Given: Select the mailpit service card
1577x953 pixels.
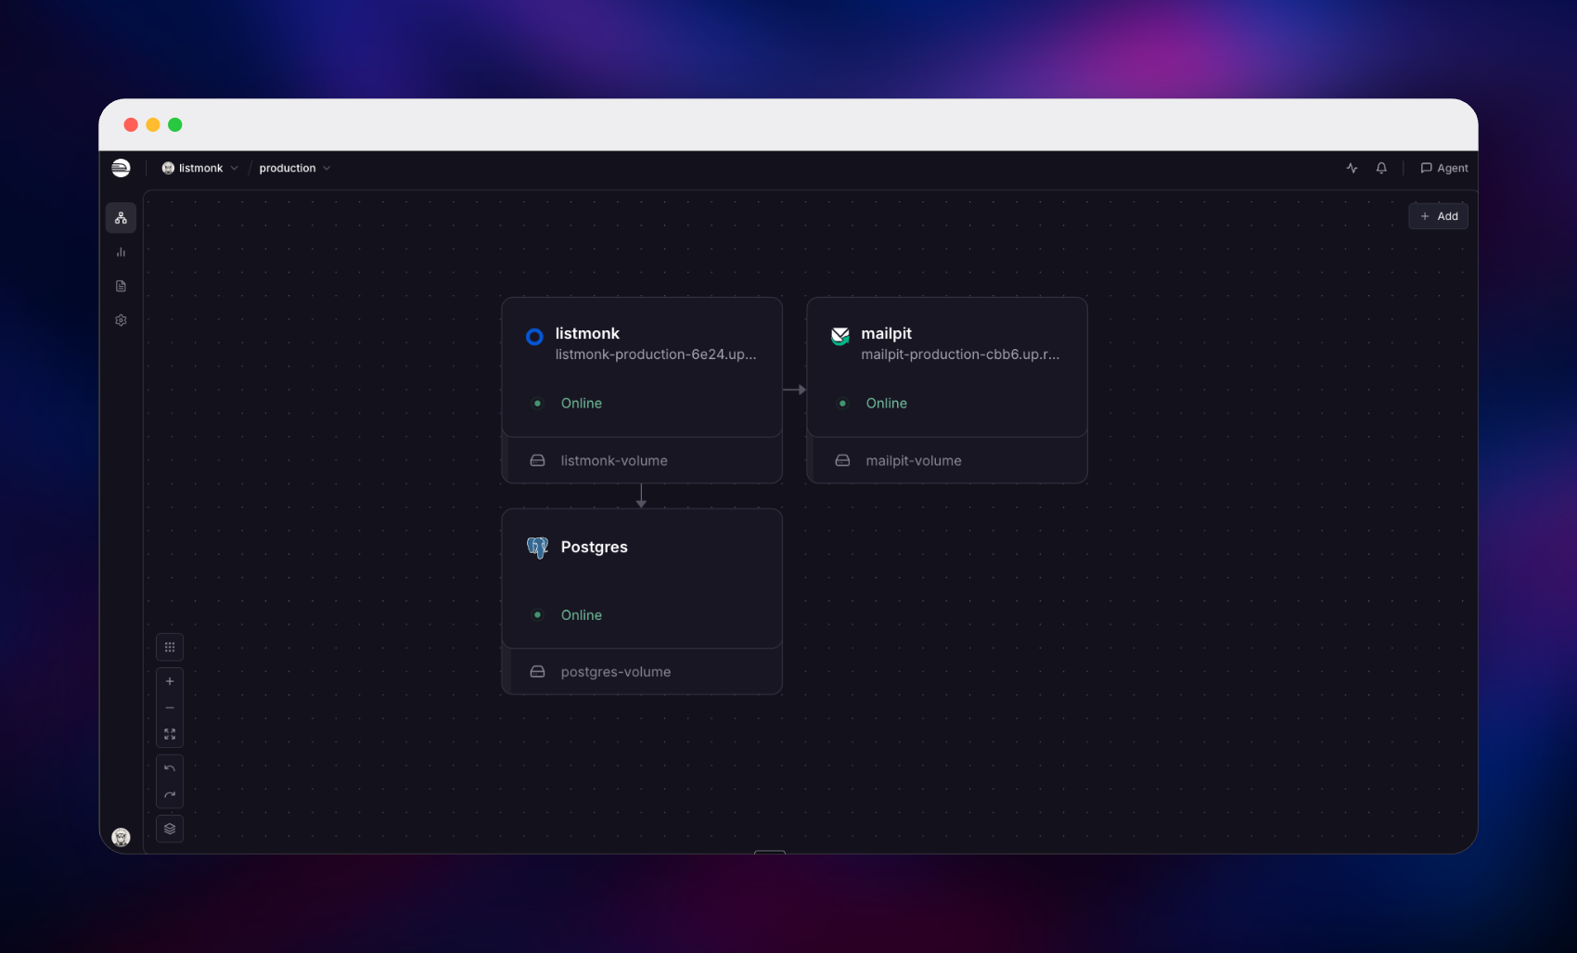Looking at the screenshot, I should (x=947, y=367).
